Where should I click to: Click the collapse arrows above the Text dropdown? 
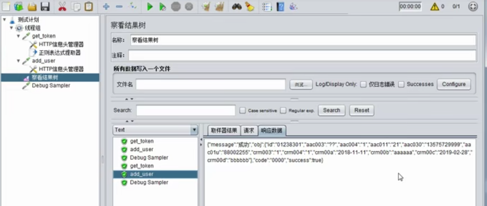[x=129, y=121]
